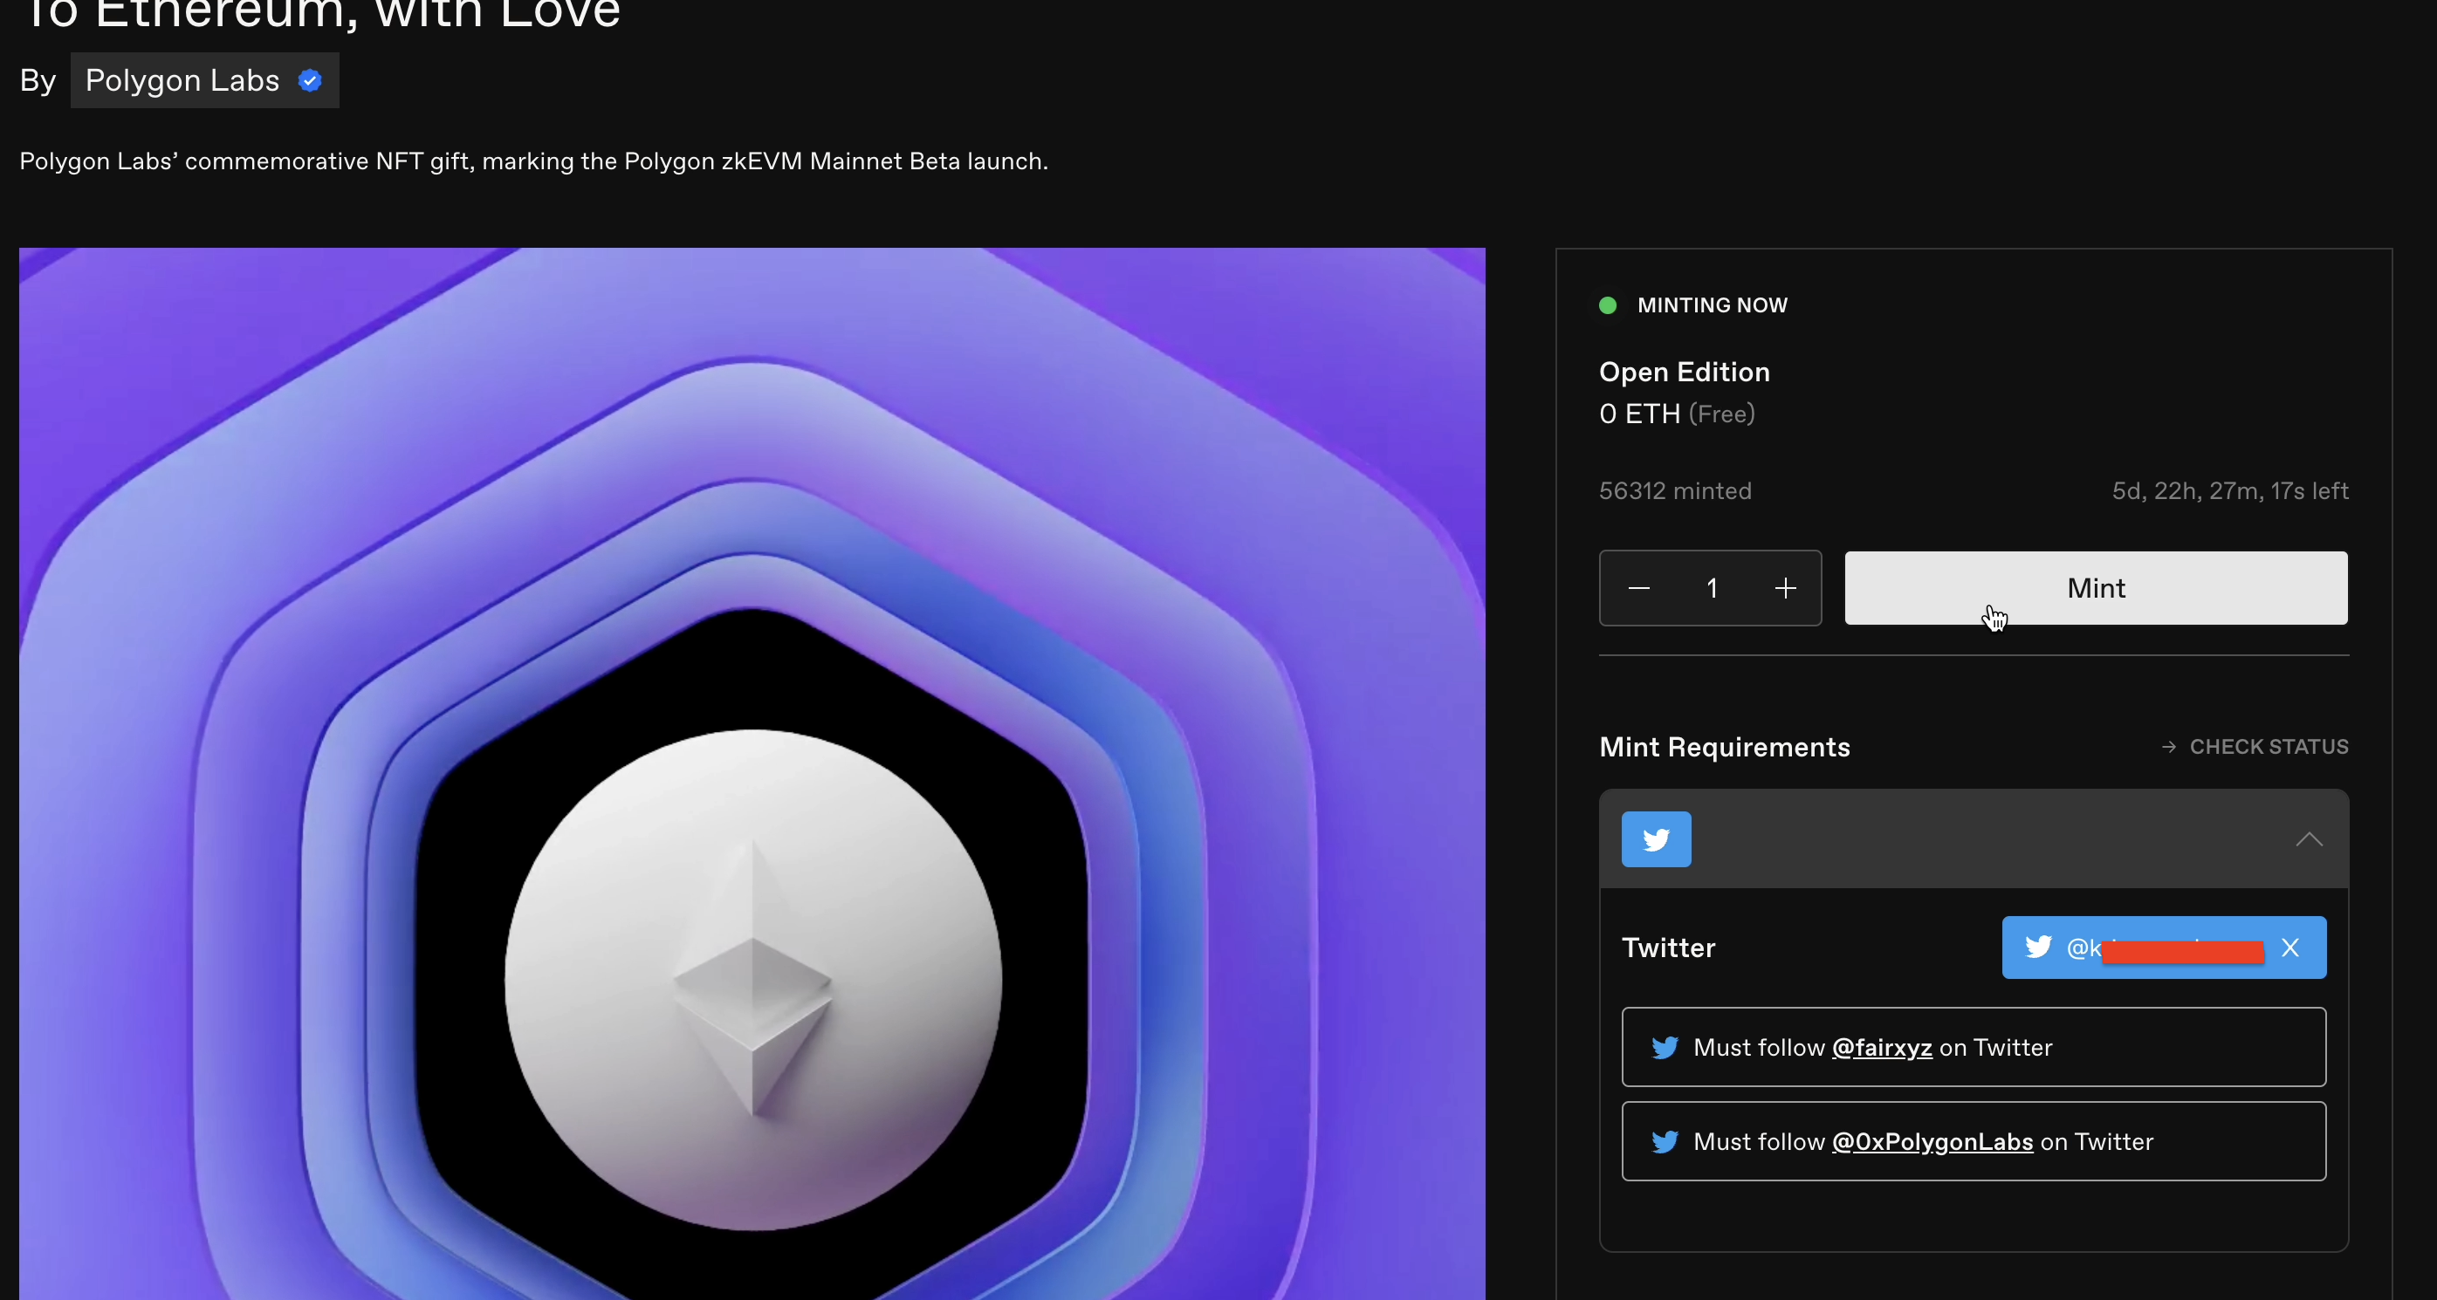Click the Polygon Labs verified badge
The image size is (2437, 1300).
pyautogui.click(x=309, y=80)
